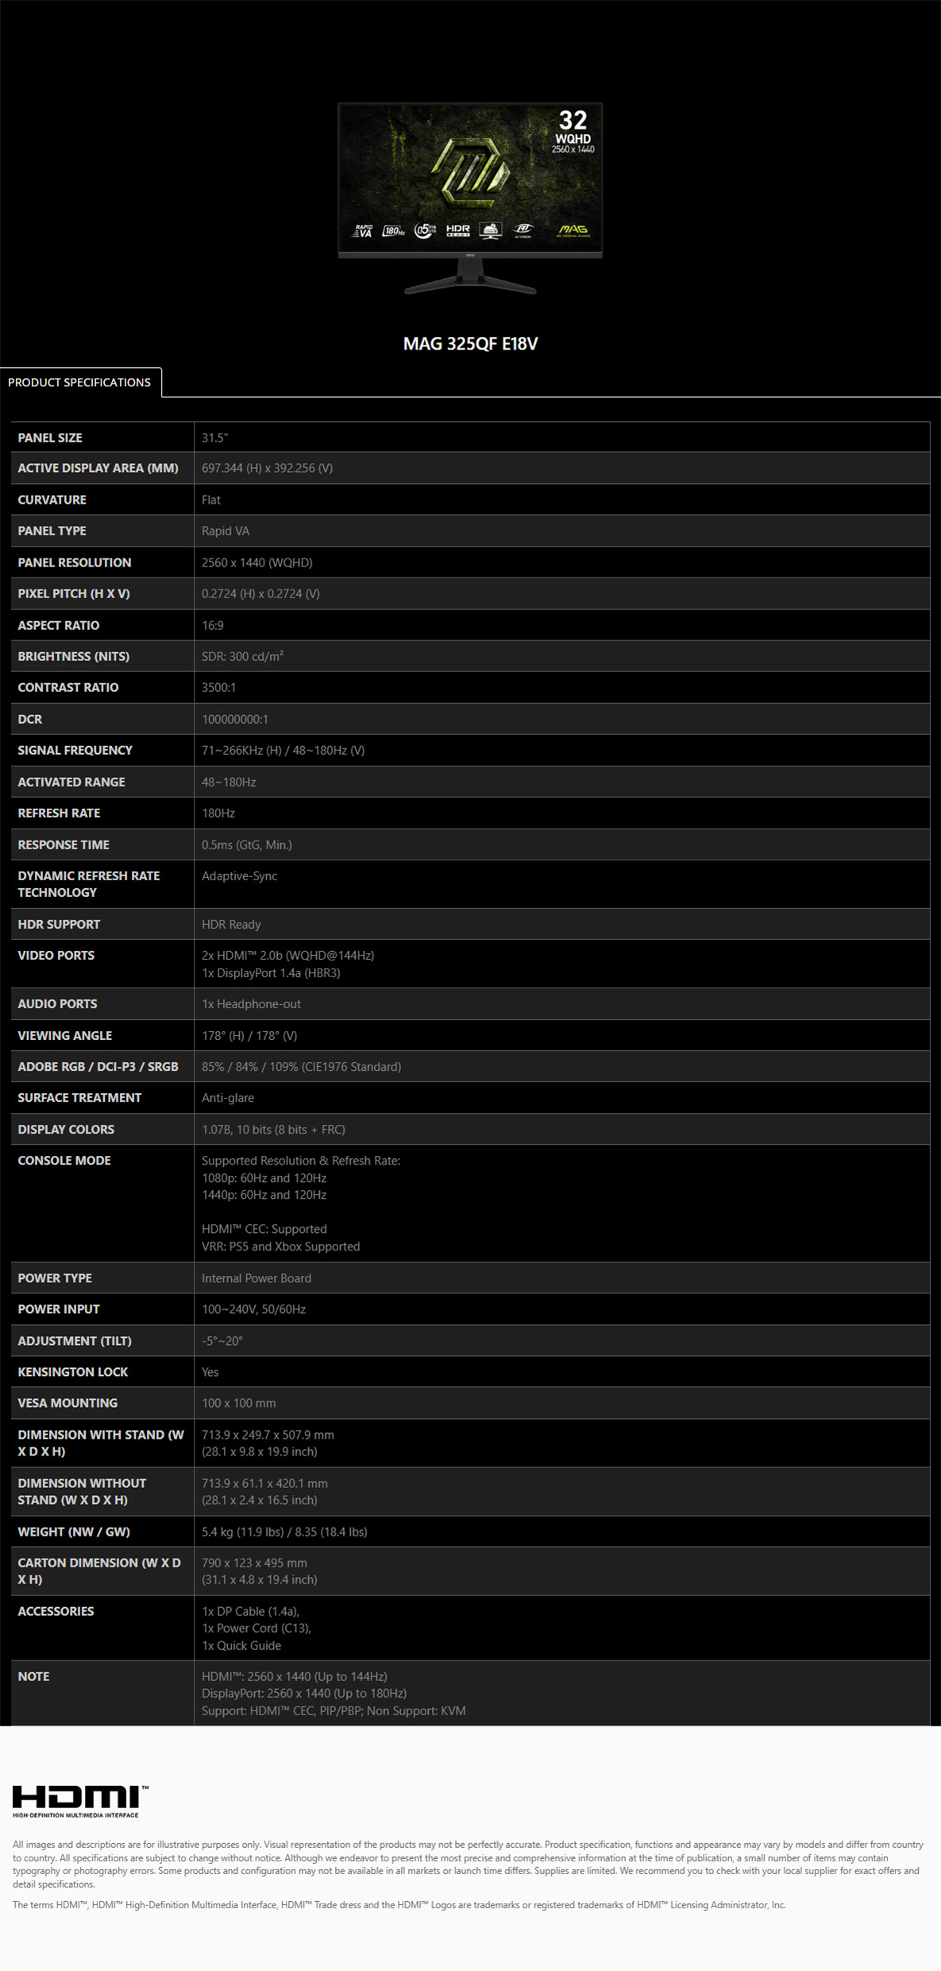Click the MAG 325QF E18V product title
The width and height of the screenshot is (941, 1971).
pos(471,344)
